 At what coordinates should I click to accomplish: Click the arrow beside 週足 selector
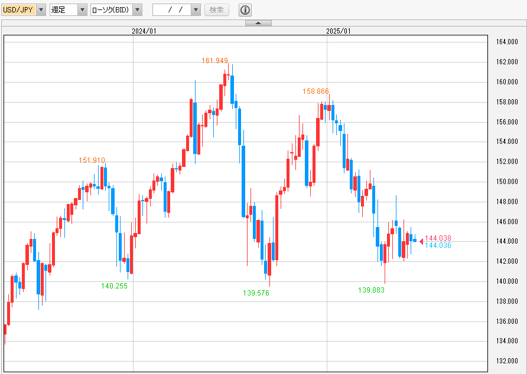(82, 10)
